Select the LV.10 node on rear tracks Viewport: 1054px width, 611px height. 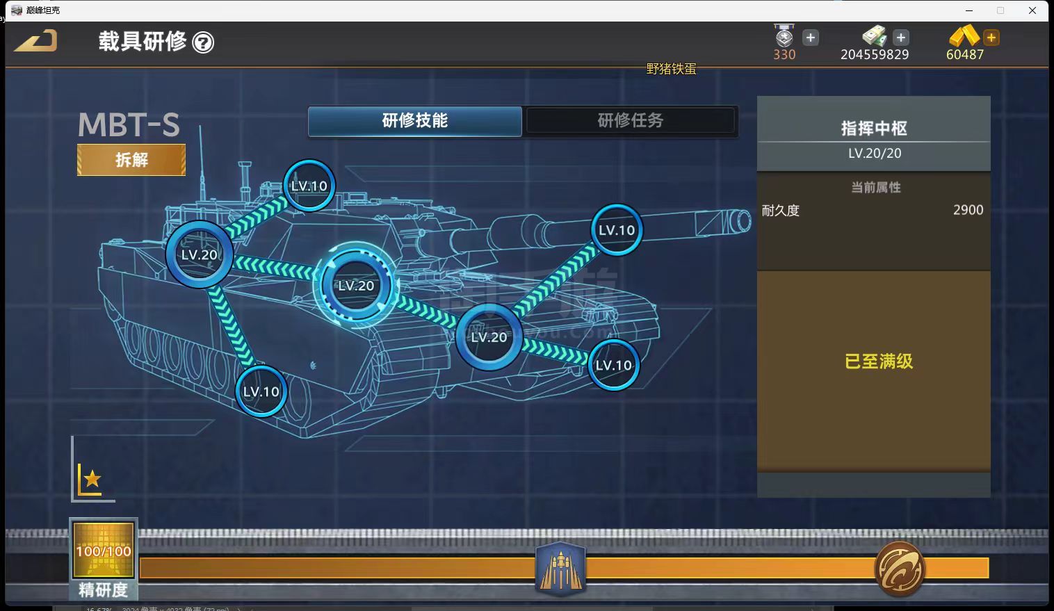coord(261,392)
